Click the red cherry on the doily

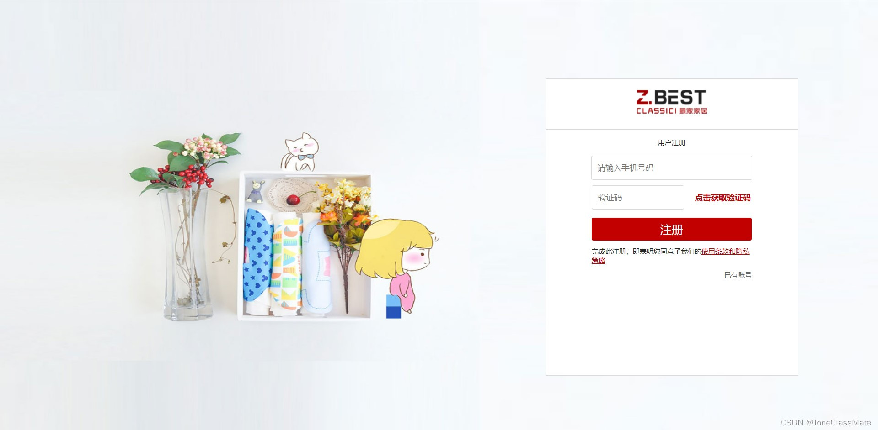293,199
